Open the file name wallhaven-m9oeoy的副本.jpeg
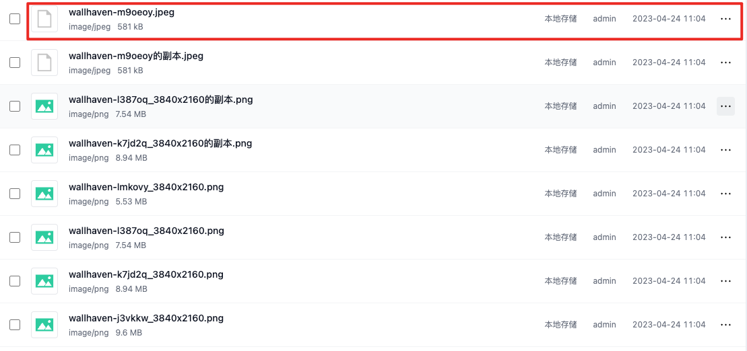This screenshot has height=351, width=747. 136,56
